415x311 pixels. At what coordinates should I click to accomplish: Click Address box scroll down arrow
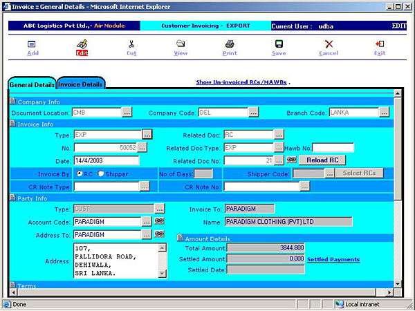[x=162, y=274]
